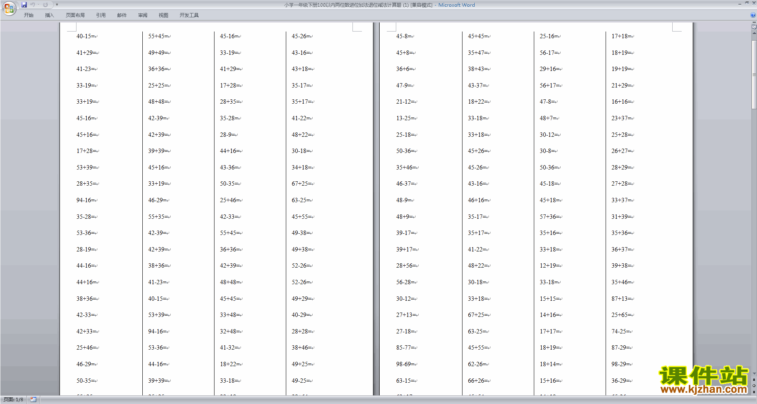Restore down the Word window
The width and height of the screenshot is (757, 404).
[747, 4]
